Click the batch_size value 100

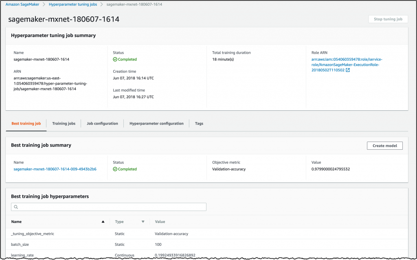(158, 245)
